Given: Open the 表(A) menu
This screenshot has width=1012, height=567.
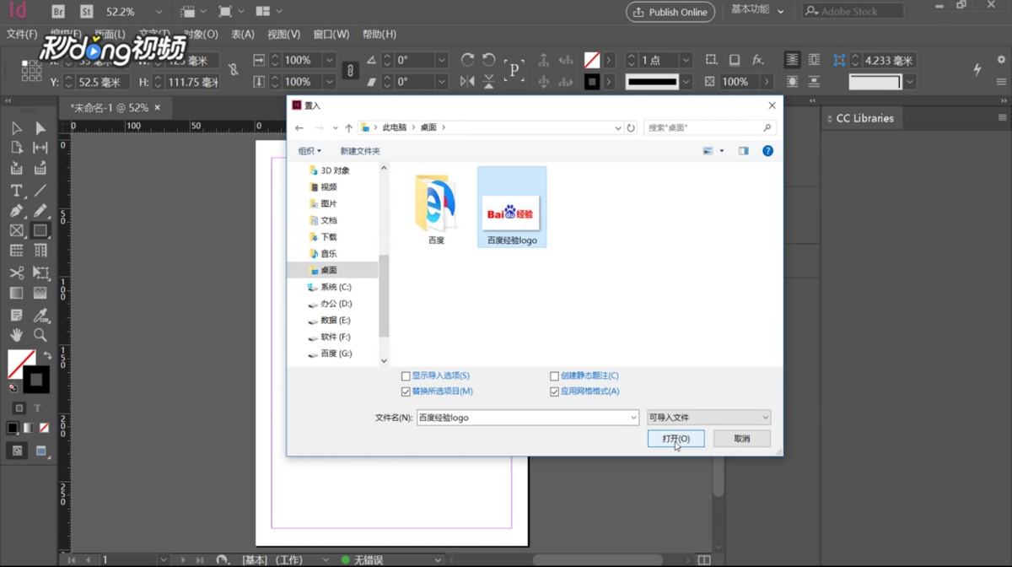Looking at the screenshot, I should (243, 35).
